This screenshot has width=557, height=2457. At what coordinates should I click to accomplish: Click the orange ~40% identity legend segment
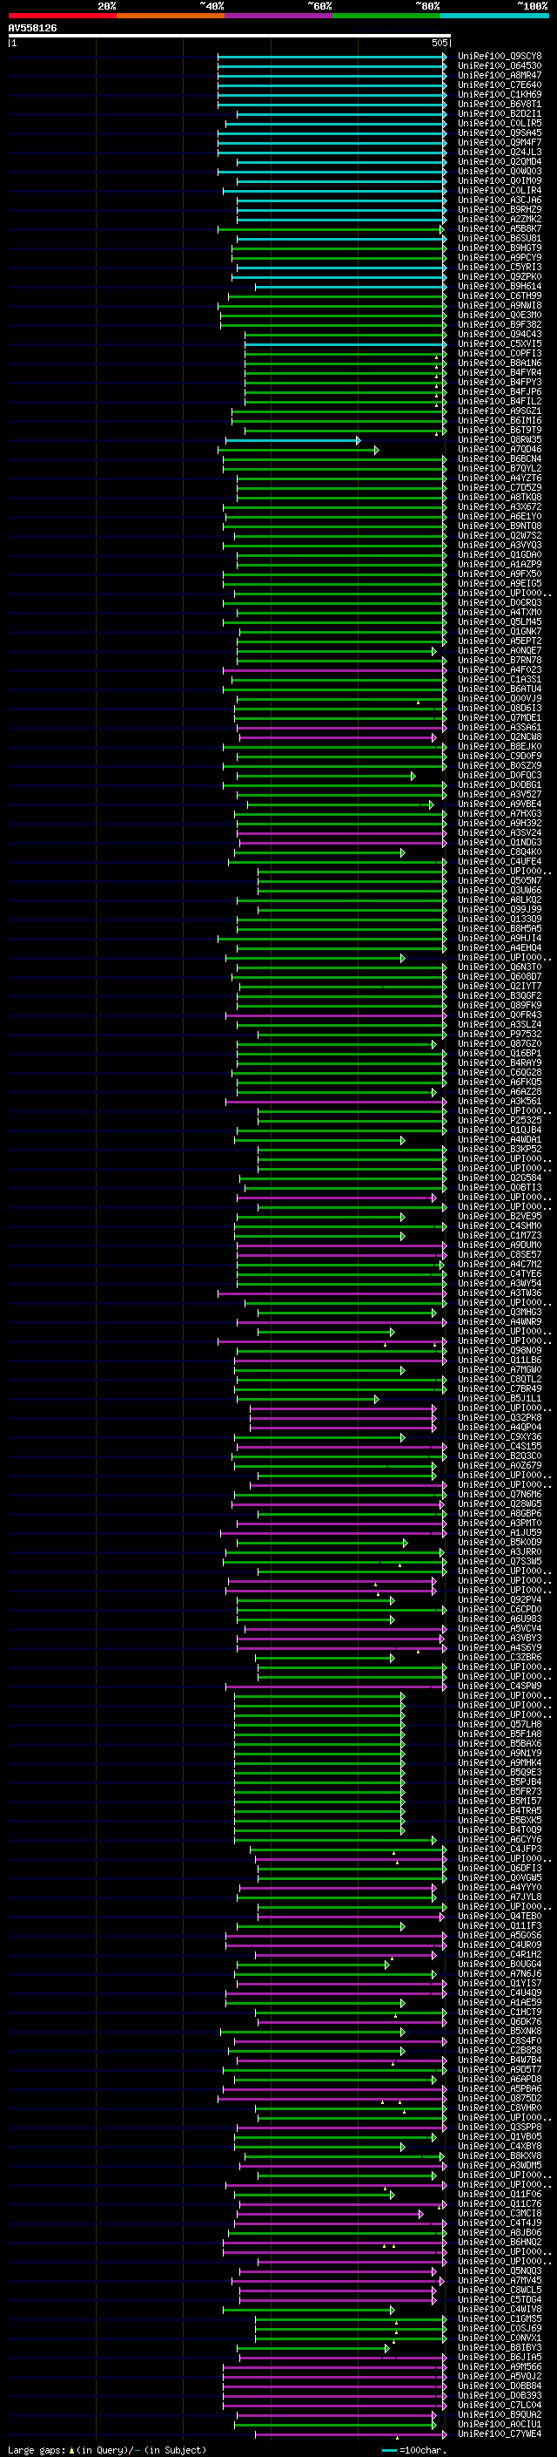[x=171, y=16]
